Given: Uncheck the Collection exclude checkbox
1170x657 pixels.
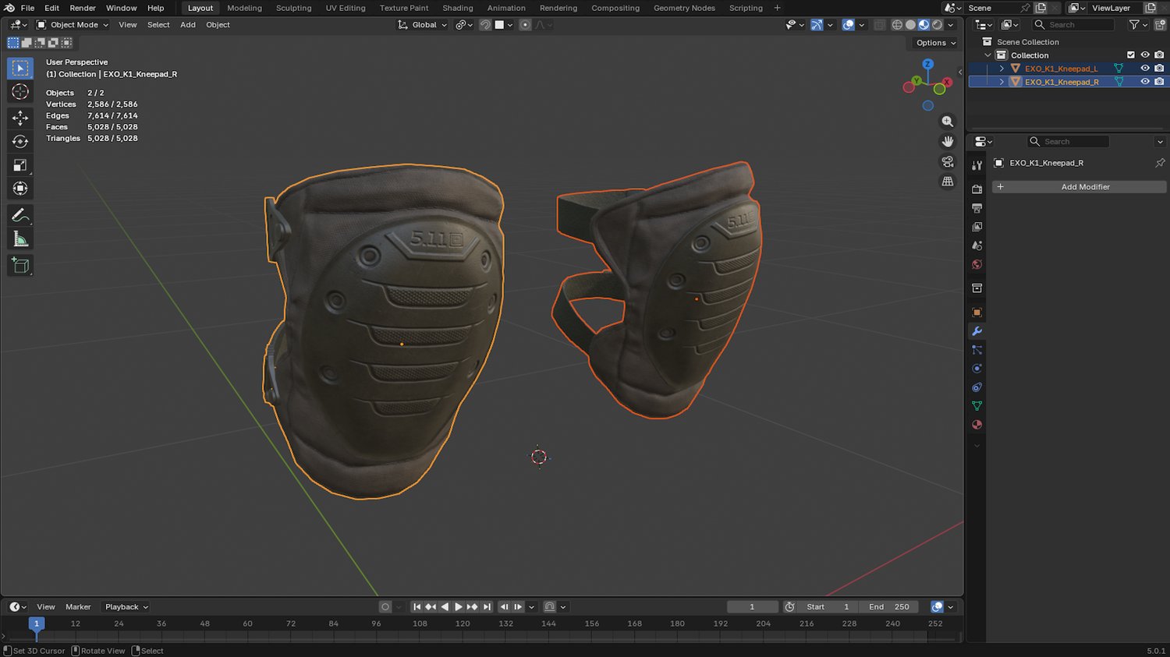Looking at the screenshot, I should click(1131, 55).
